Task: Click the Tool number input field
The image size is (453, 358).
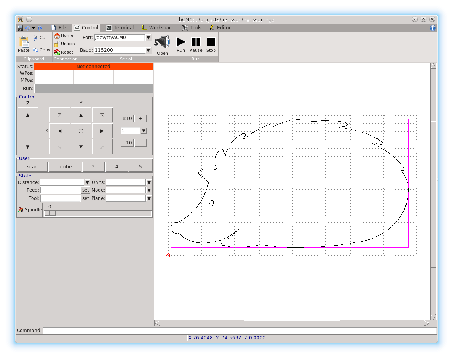Action: coord(61,198)
